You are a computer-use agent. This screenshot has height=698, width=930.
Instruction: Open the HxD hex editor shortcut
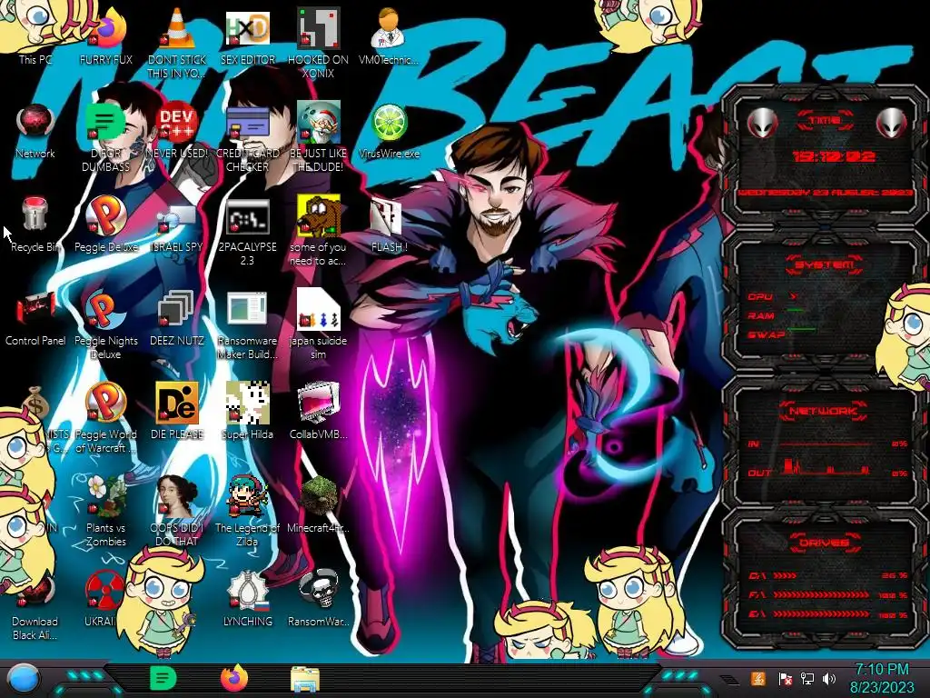coord(247,35)
